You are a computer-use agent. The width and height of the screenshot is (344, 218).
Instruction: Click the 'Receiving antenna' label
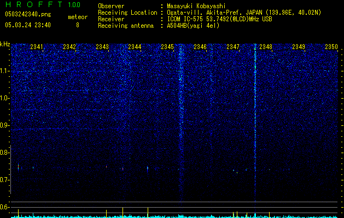tap(126, 26)
